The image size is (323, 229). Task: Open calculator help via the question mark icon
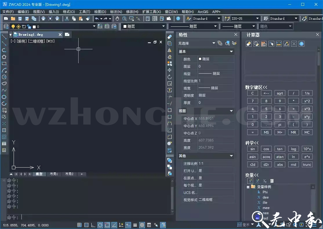[301, 44]
